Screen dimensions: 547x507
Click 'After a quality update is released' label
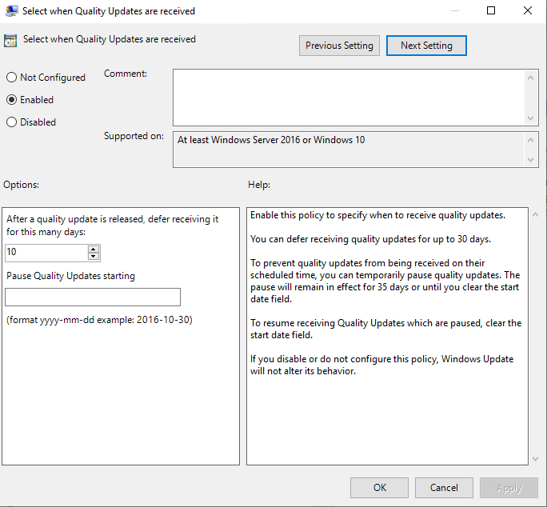[112, 225]
